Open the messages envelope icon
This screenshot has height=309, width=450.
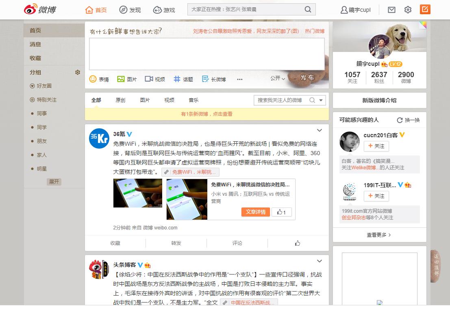[391, 10]
